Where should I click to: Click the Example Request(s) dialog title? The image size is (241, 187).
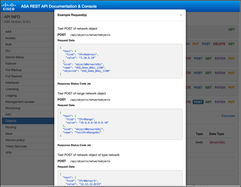click(x=72, y=15)
